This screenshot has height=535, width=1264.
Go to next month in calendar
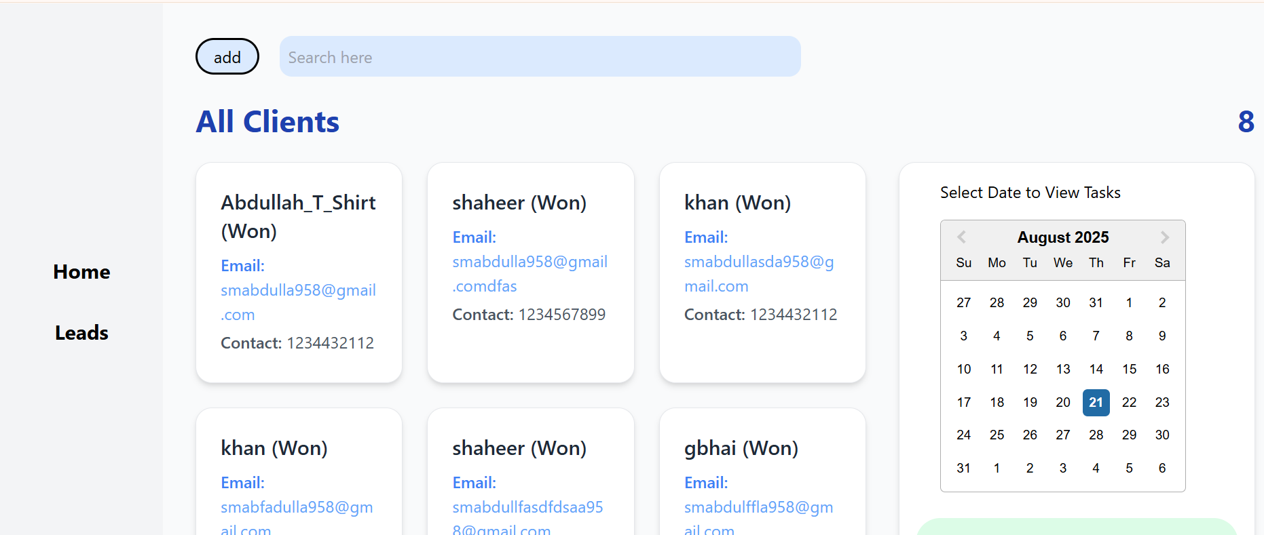[1165, 237]
